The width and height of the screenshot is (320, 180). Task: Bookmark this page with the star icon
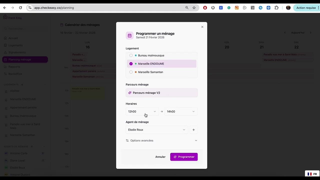point(194,8)
